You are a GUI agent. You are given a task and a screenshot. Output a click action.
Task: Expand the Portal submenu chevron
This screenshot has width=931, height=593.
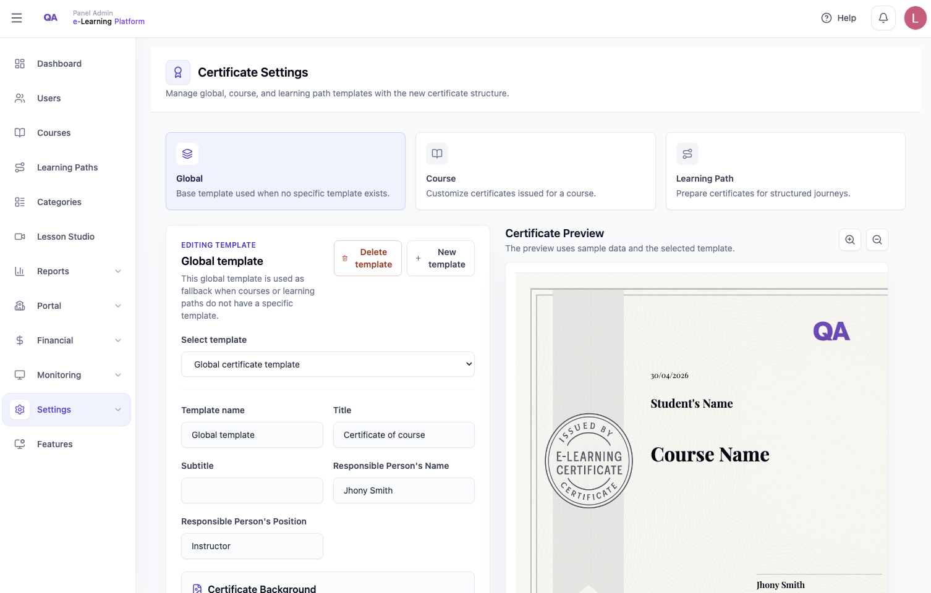click(x=118, y=306)
